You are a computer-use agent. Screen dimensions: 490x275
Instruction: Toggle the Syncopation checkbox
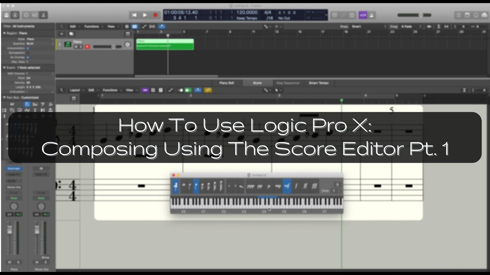pyautogui.click(x=28, y=53)
